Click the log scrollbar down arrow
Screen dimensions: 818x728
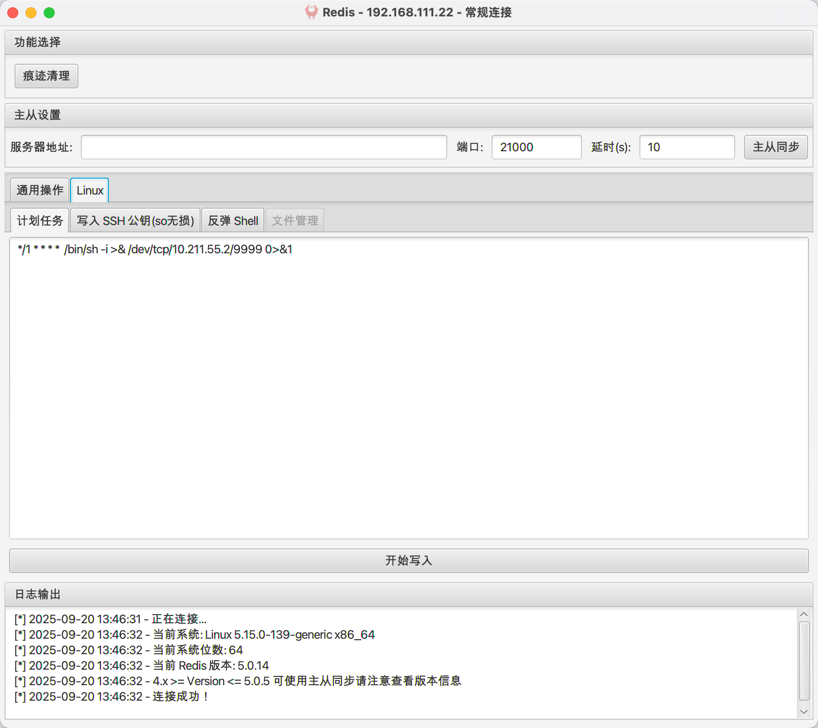[804, 712]
